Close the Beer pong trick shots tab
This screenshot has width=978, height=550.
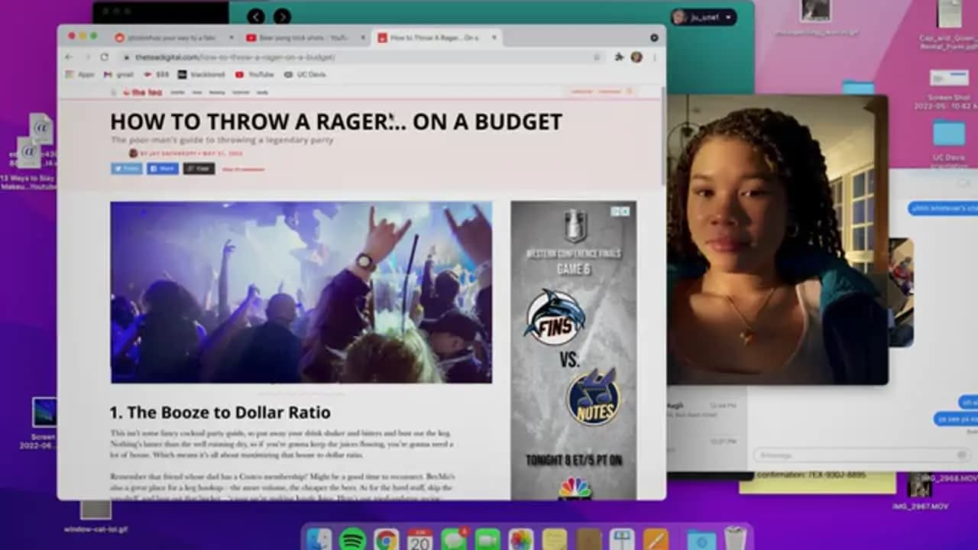(x=362, y=37)
